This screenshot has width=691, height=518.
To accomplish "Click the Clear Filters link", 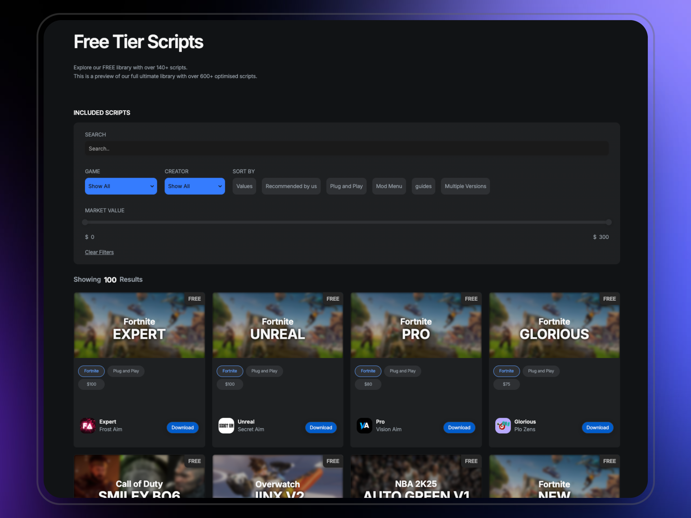I will click(99, 252).
